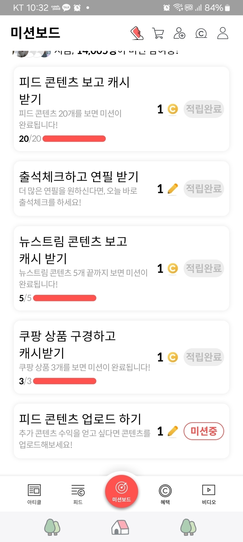
Task: Switch to the 아티클 tab
Action: point(34,494)
